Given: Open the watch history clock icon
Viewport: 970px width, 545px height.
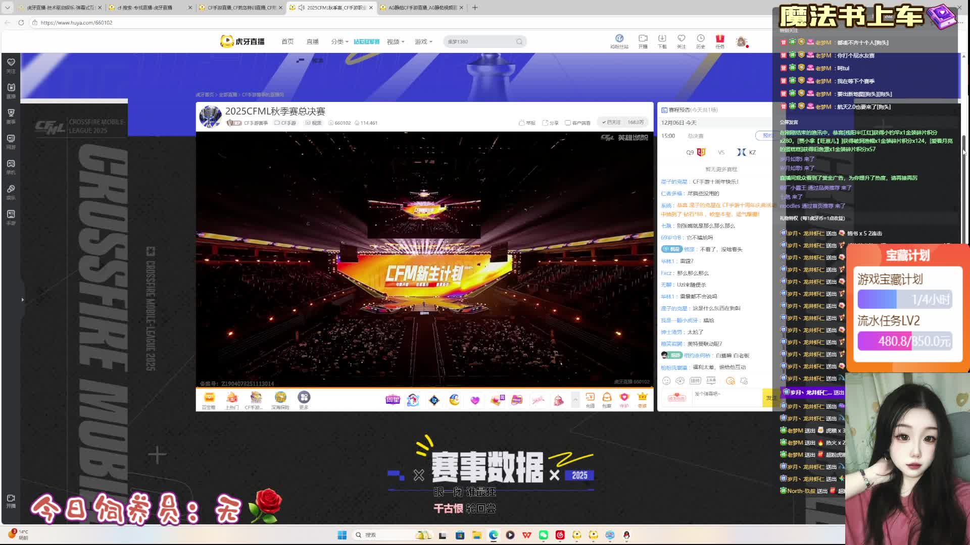Looking at the screenshot, I should (x=700, y=41).
